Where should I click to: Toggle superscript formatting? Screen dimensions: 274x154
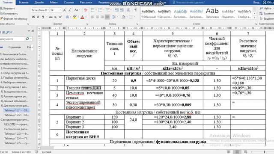pos(60,17)
